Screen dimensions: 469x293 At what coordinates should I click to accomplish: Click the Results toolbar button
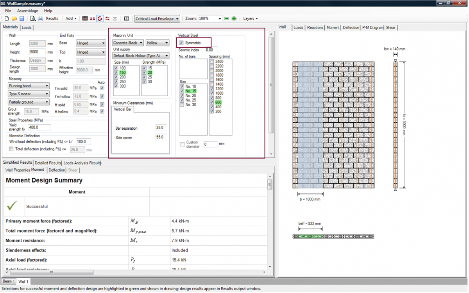(x=52, y=18)
